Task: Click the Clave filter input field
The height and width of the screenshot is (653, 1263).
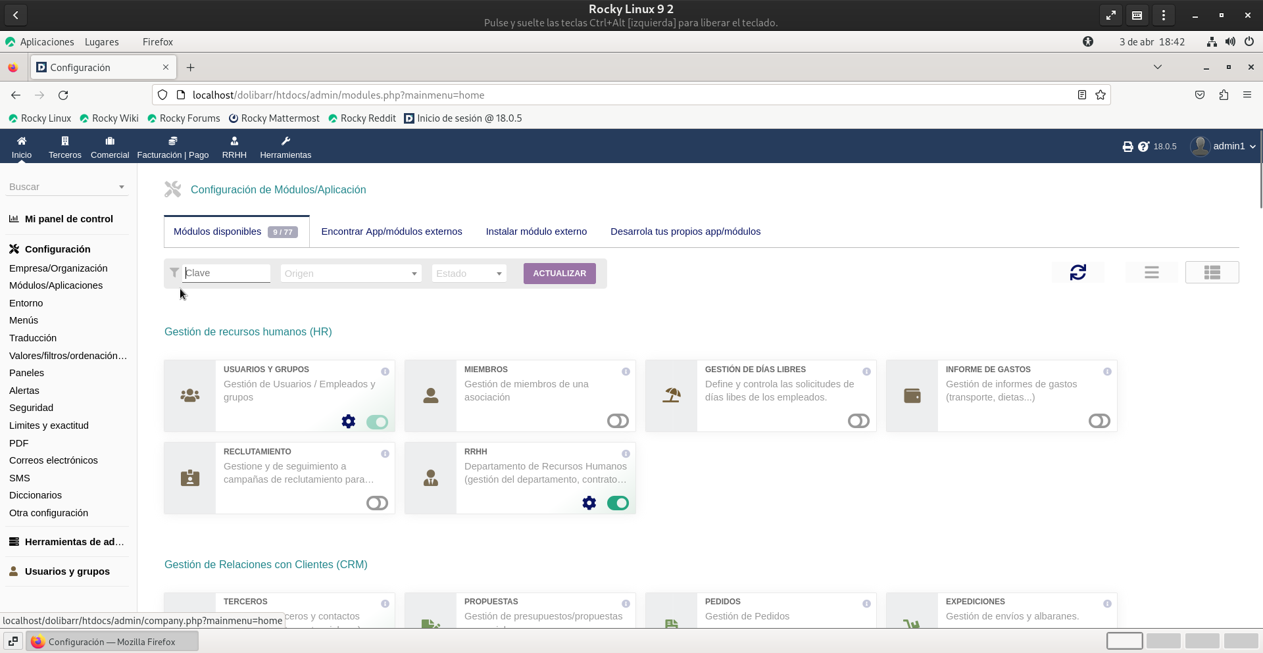Action: coord(226,273)
